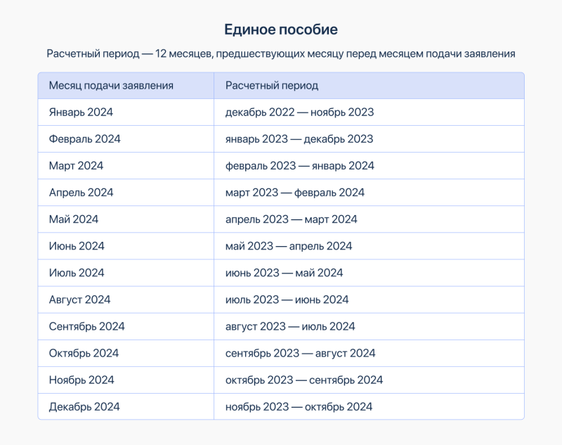Click the "Единое пособие" title
This screenshot has height=445, width=562.
281,30
